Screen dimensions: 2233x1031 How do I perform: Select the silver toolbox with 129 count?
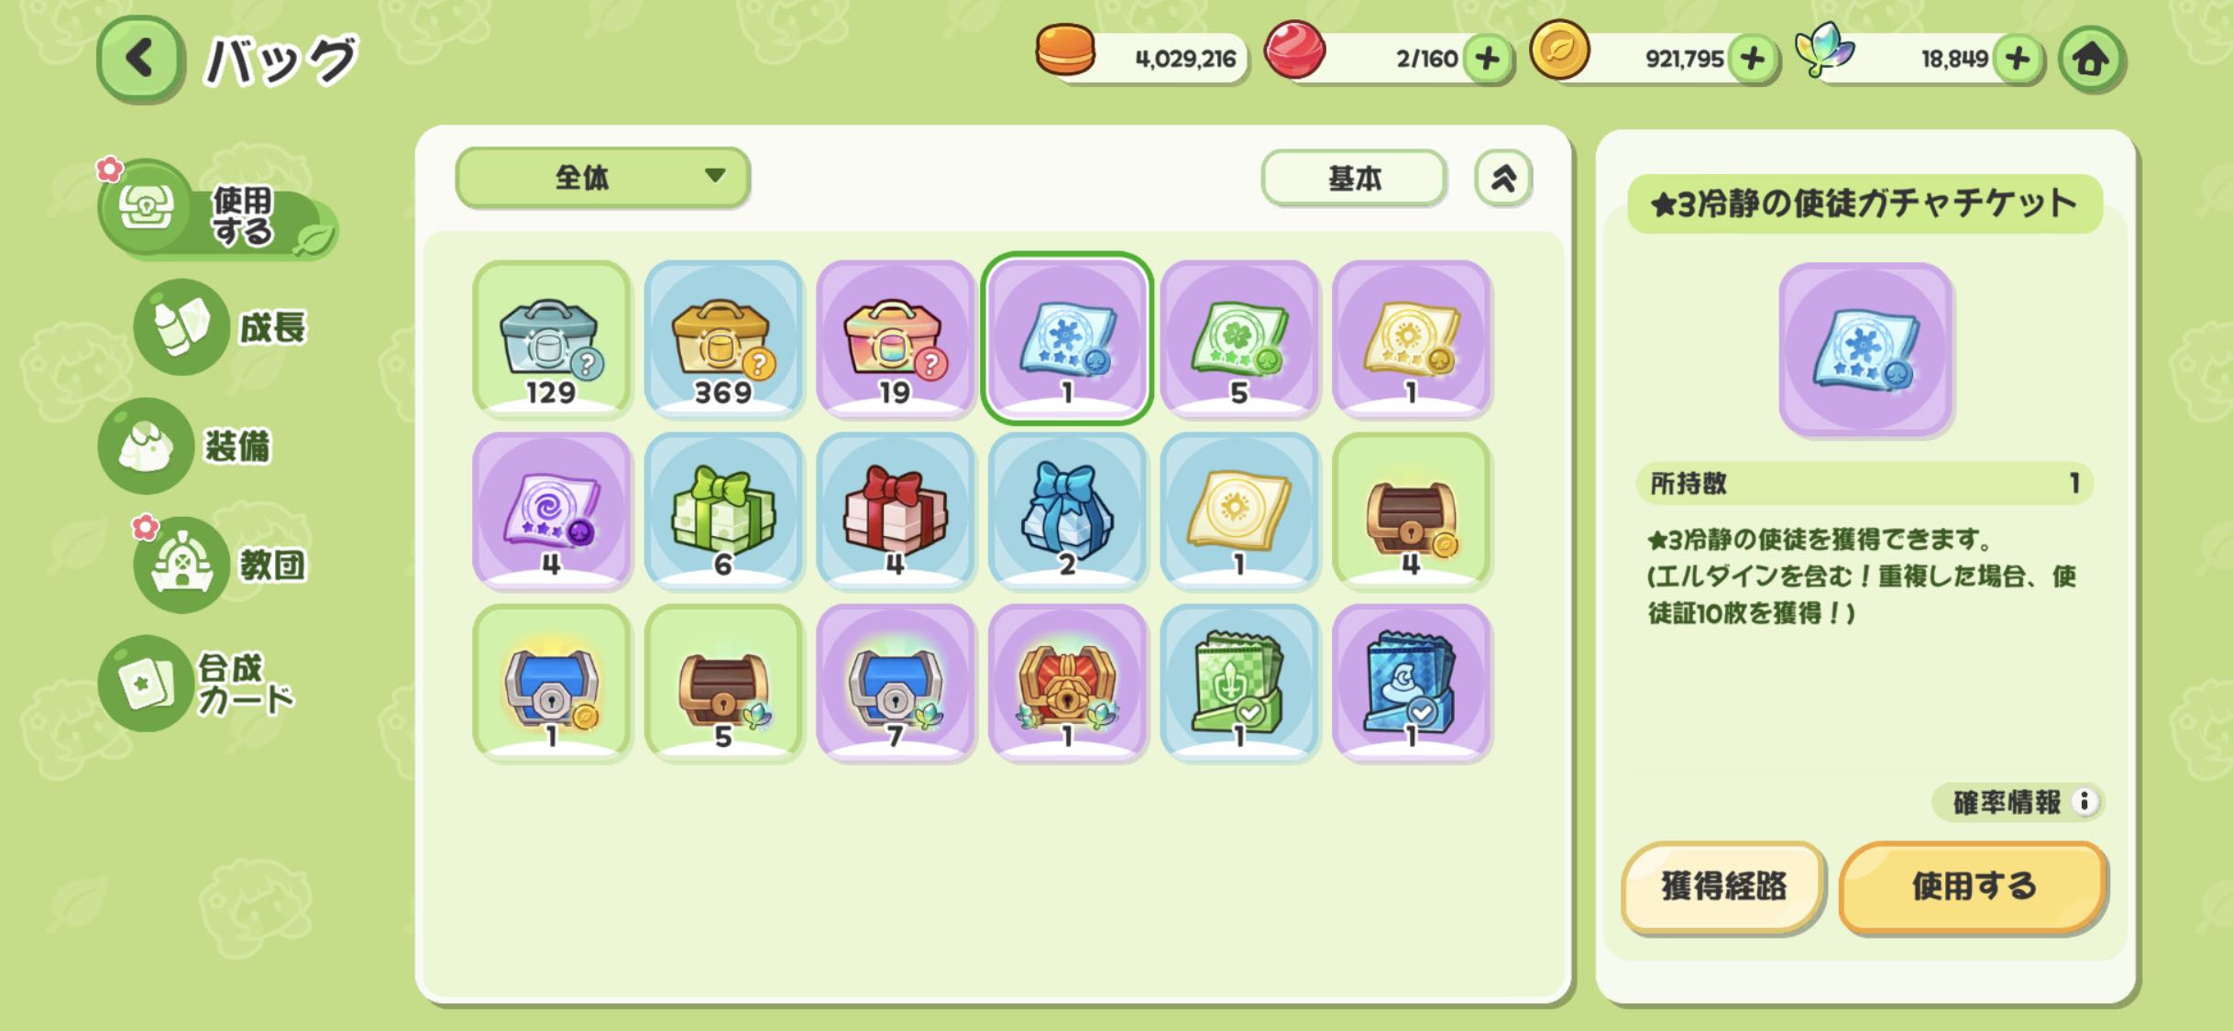click(x=552, y=339)
